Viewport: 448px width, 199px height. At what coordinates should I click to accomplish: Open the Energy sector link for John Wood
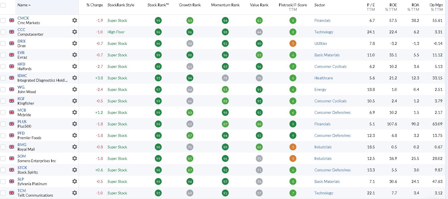click(320, 89)
